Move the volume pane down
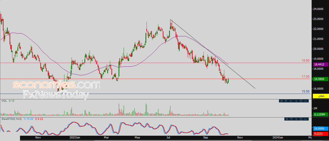Screen dimensions: 329x141 (296, 101)
